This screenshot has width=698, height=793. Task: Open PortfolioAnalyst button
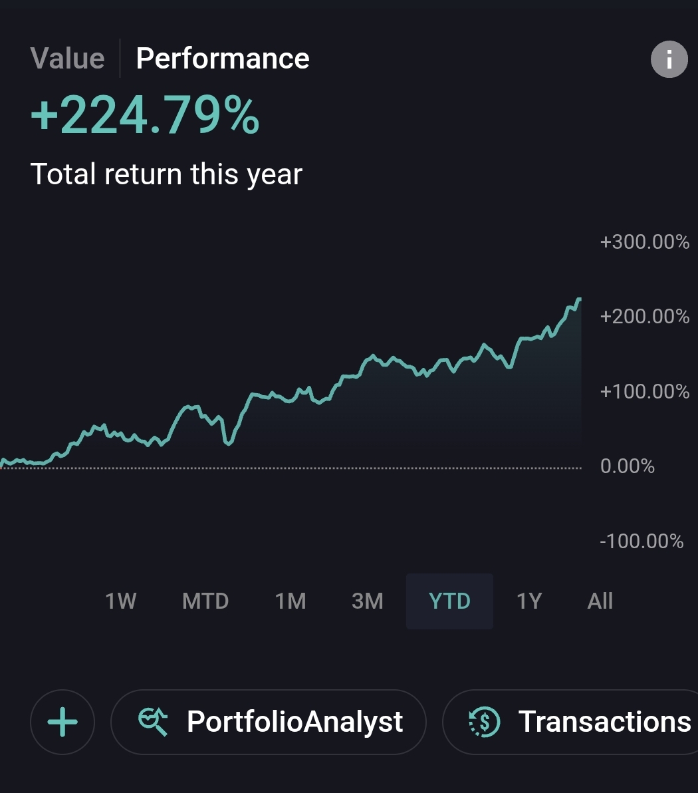pyautogui.click(x=269, y=722)
